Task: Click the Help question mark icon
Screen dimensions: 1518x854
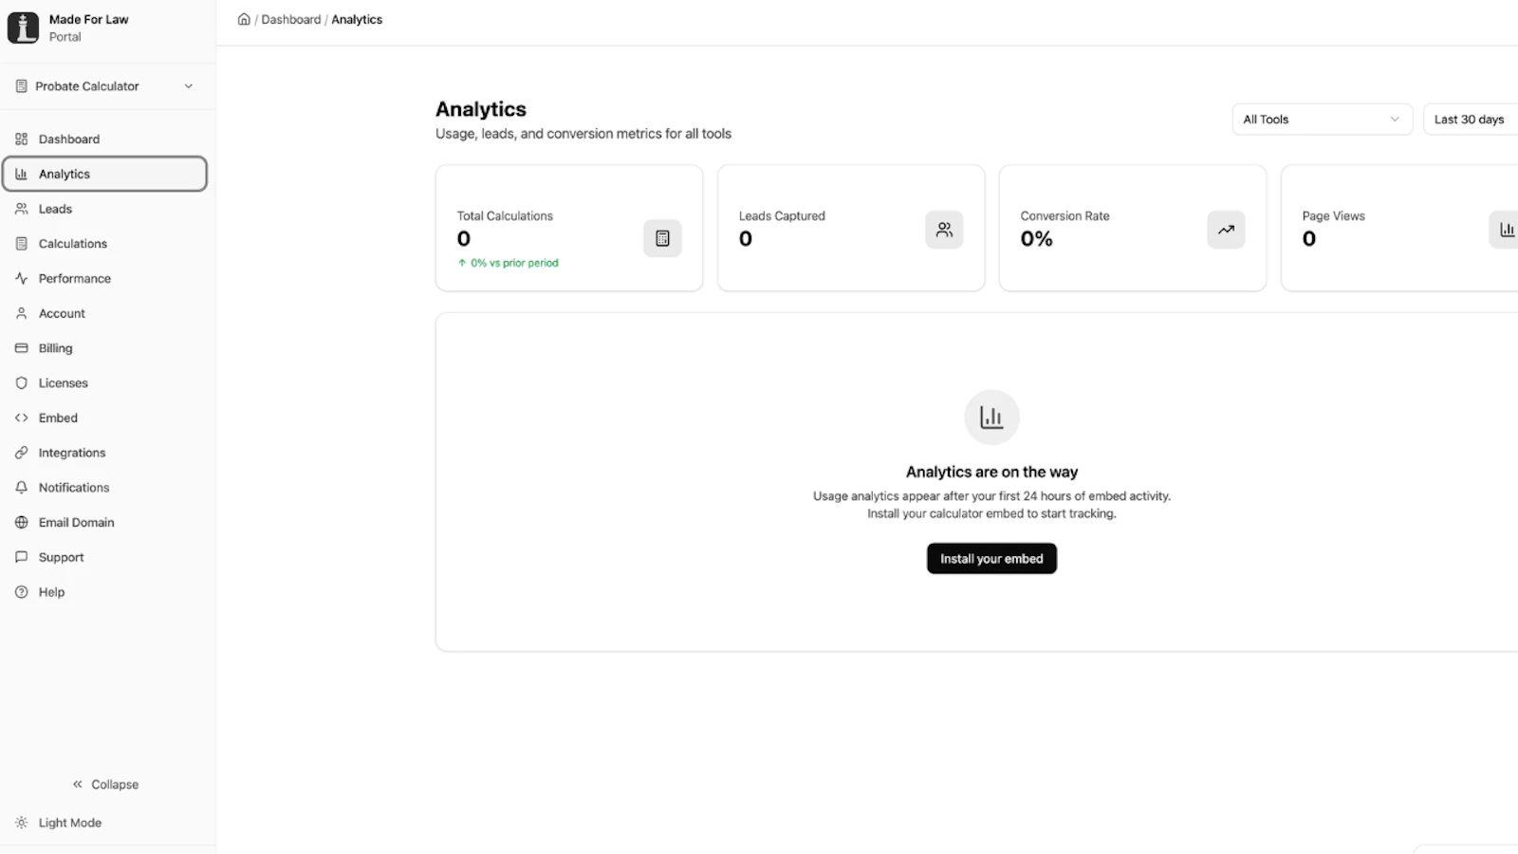Action: [21, 592]
